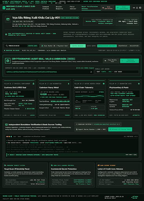Viewport: 144px width, 201px height.
Task: Copy the composite audit hash via copy icon
Action: [x=91, y=72]
